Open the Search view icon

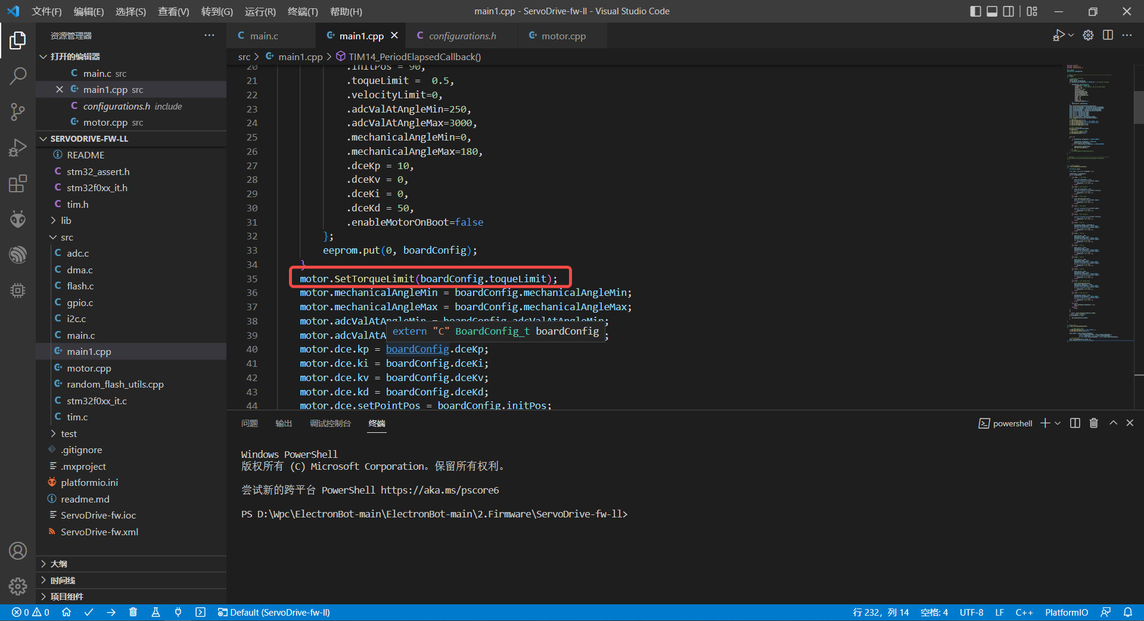pos(18,76)
